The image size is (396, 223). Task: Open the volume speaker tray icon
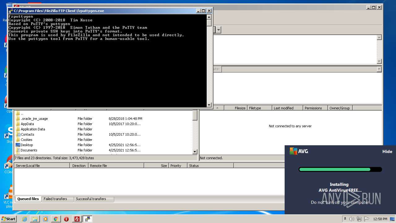coord(352,219)
